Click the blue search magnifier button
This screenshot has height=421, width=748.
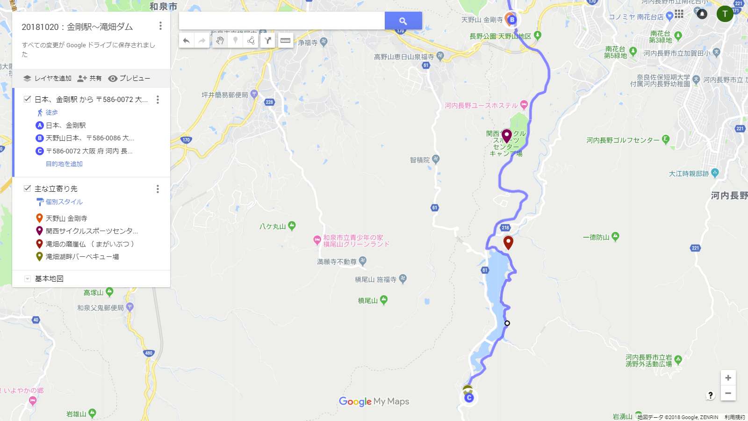coord(403,21)
